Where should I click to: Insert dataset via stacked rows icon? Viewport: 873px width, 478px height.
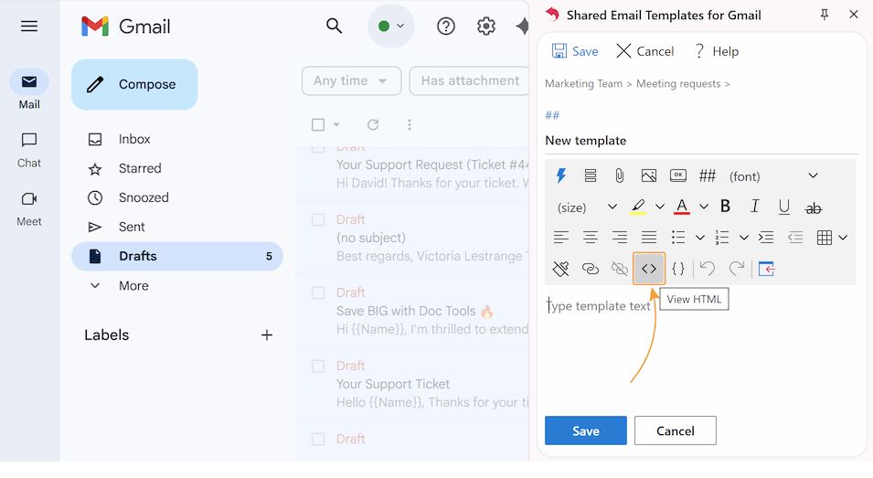[591, 175]
